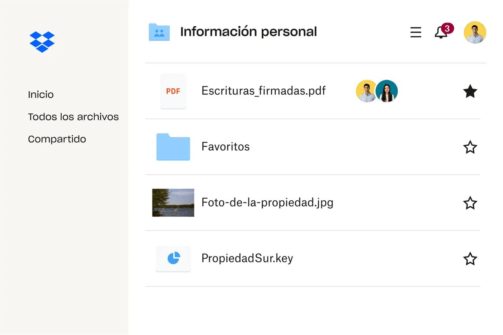Click the folder title Información personal
The width and height of the screenshot is (503, 335).
[248, 31]
